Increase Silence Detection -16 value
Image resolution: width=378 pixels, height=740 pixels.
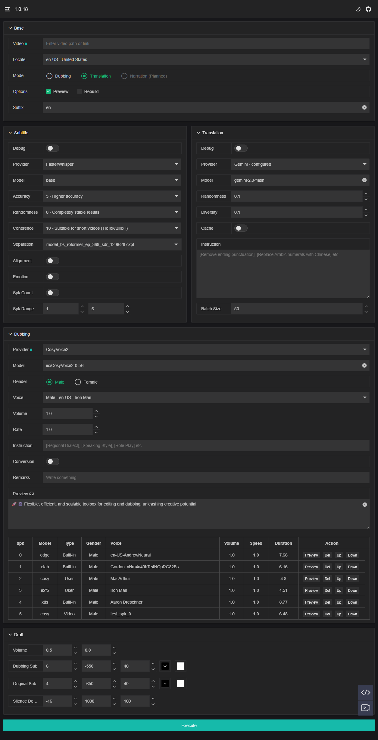tap(75, 698)
